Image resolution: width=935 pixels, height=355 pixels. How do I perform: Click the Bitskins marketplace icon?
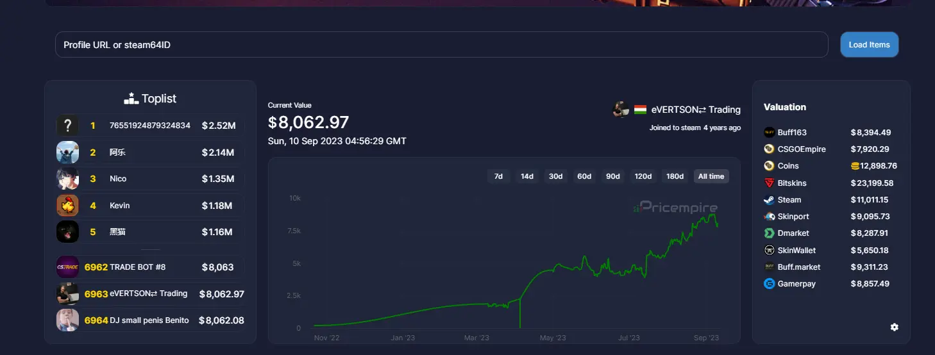[770, 183]
